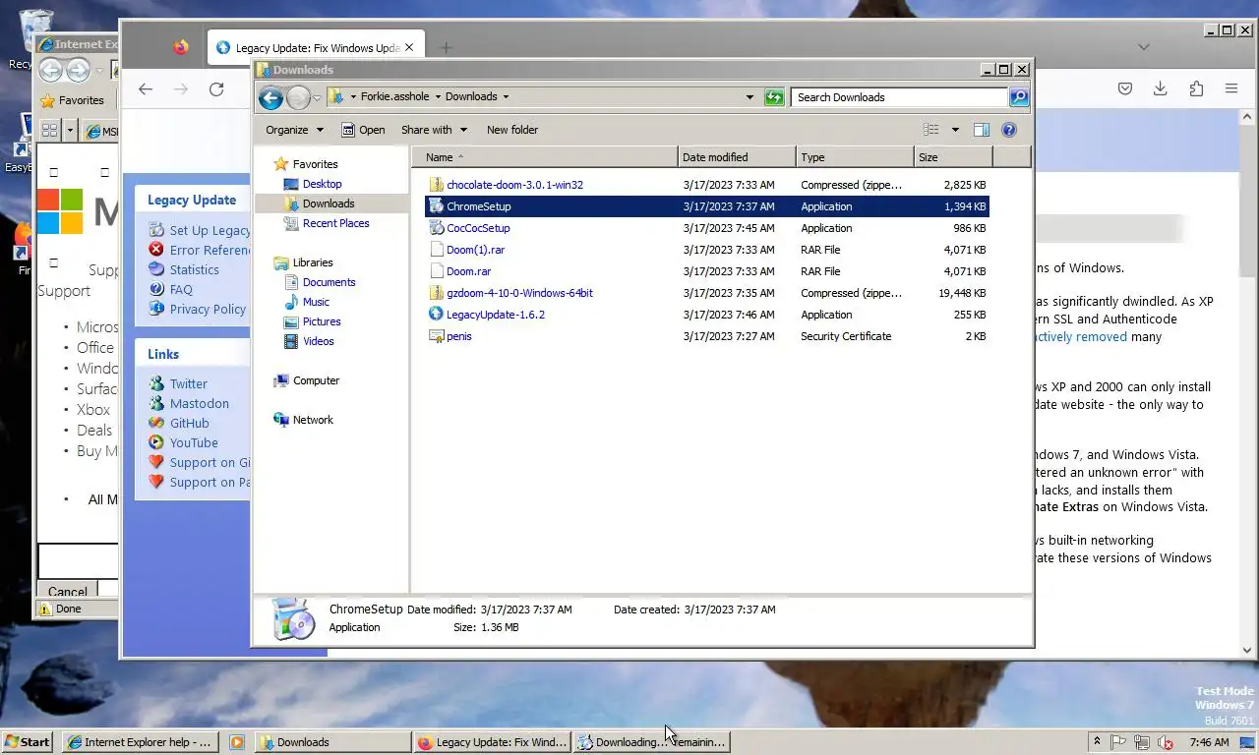The image size is (1259, 755).
Task: Select the gzdoom-4-10-0-Windows-64bit folder icon
Action: [x=437, y=293]
